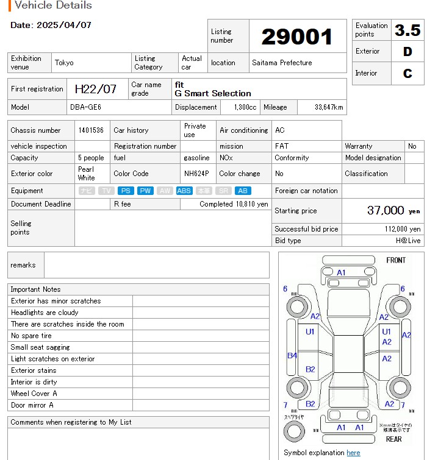
Task: Click the model code DBA-GE6
Action: pos(85,107)
